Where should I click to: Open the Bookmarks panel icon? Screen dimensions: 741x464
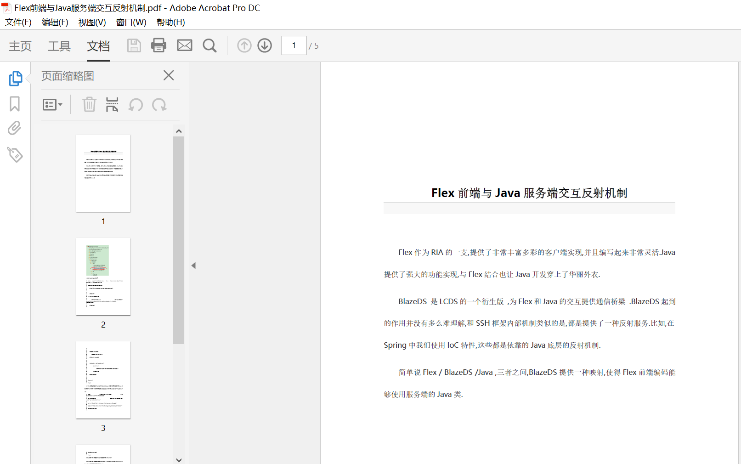(x=15, y=104)
